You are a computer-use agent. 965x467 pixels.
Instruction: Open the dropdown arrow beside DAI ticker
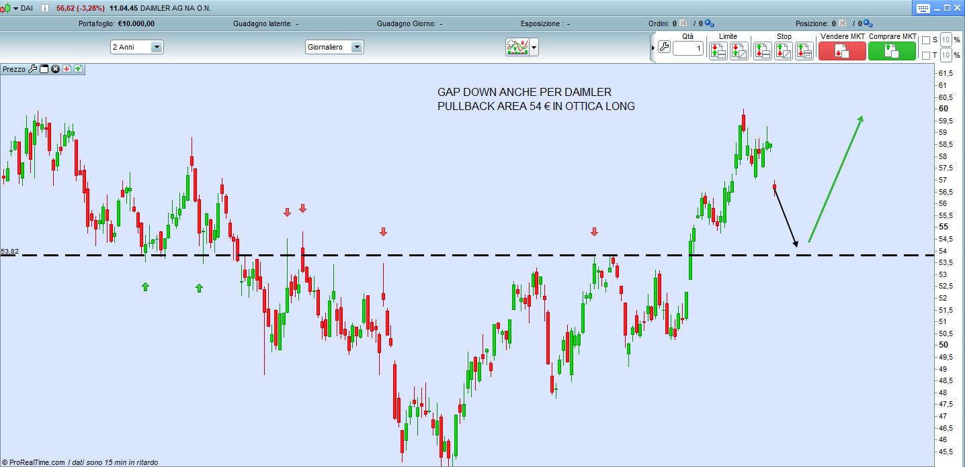pyautogui.click(x=15, y=9)
